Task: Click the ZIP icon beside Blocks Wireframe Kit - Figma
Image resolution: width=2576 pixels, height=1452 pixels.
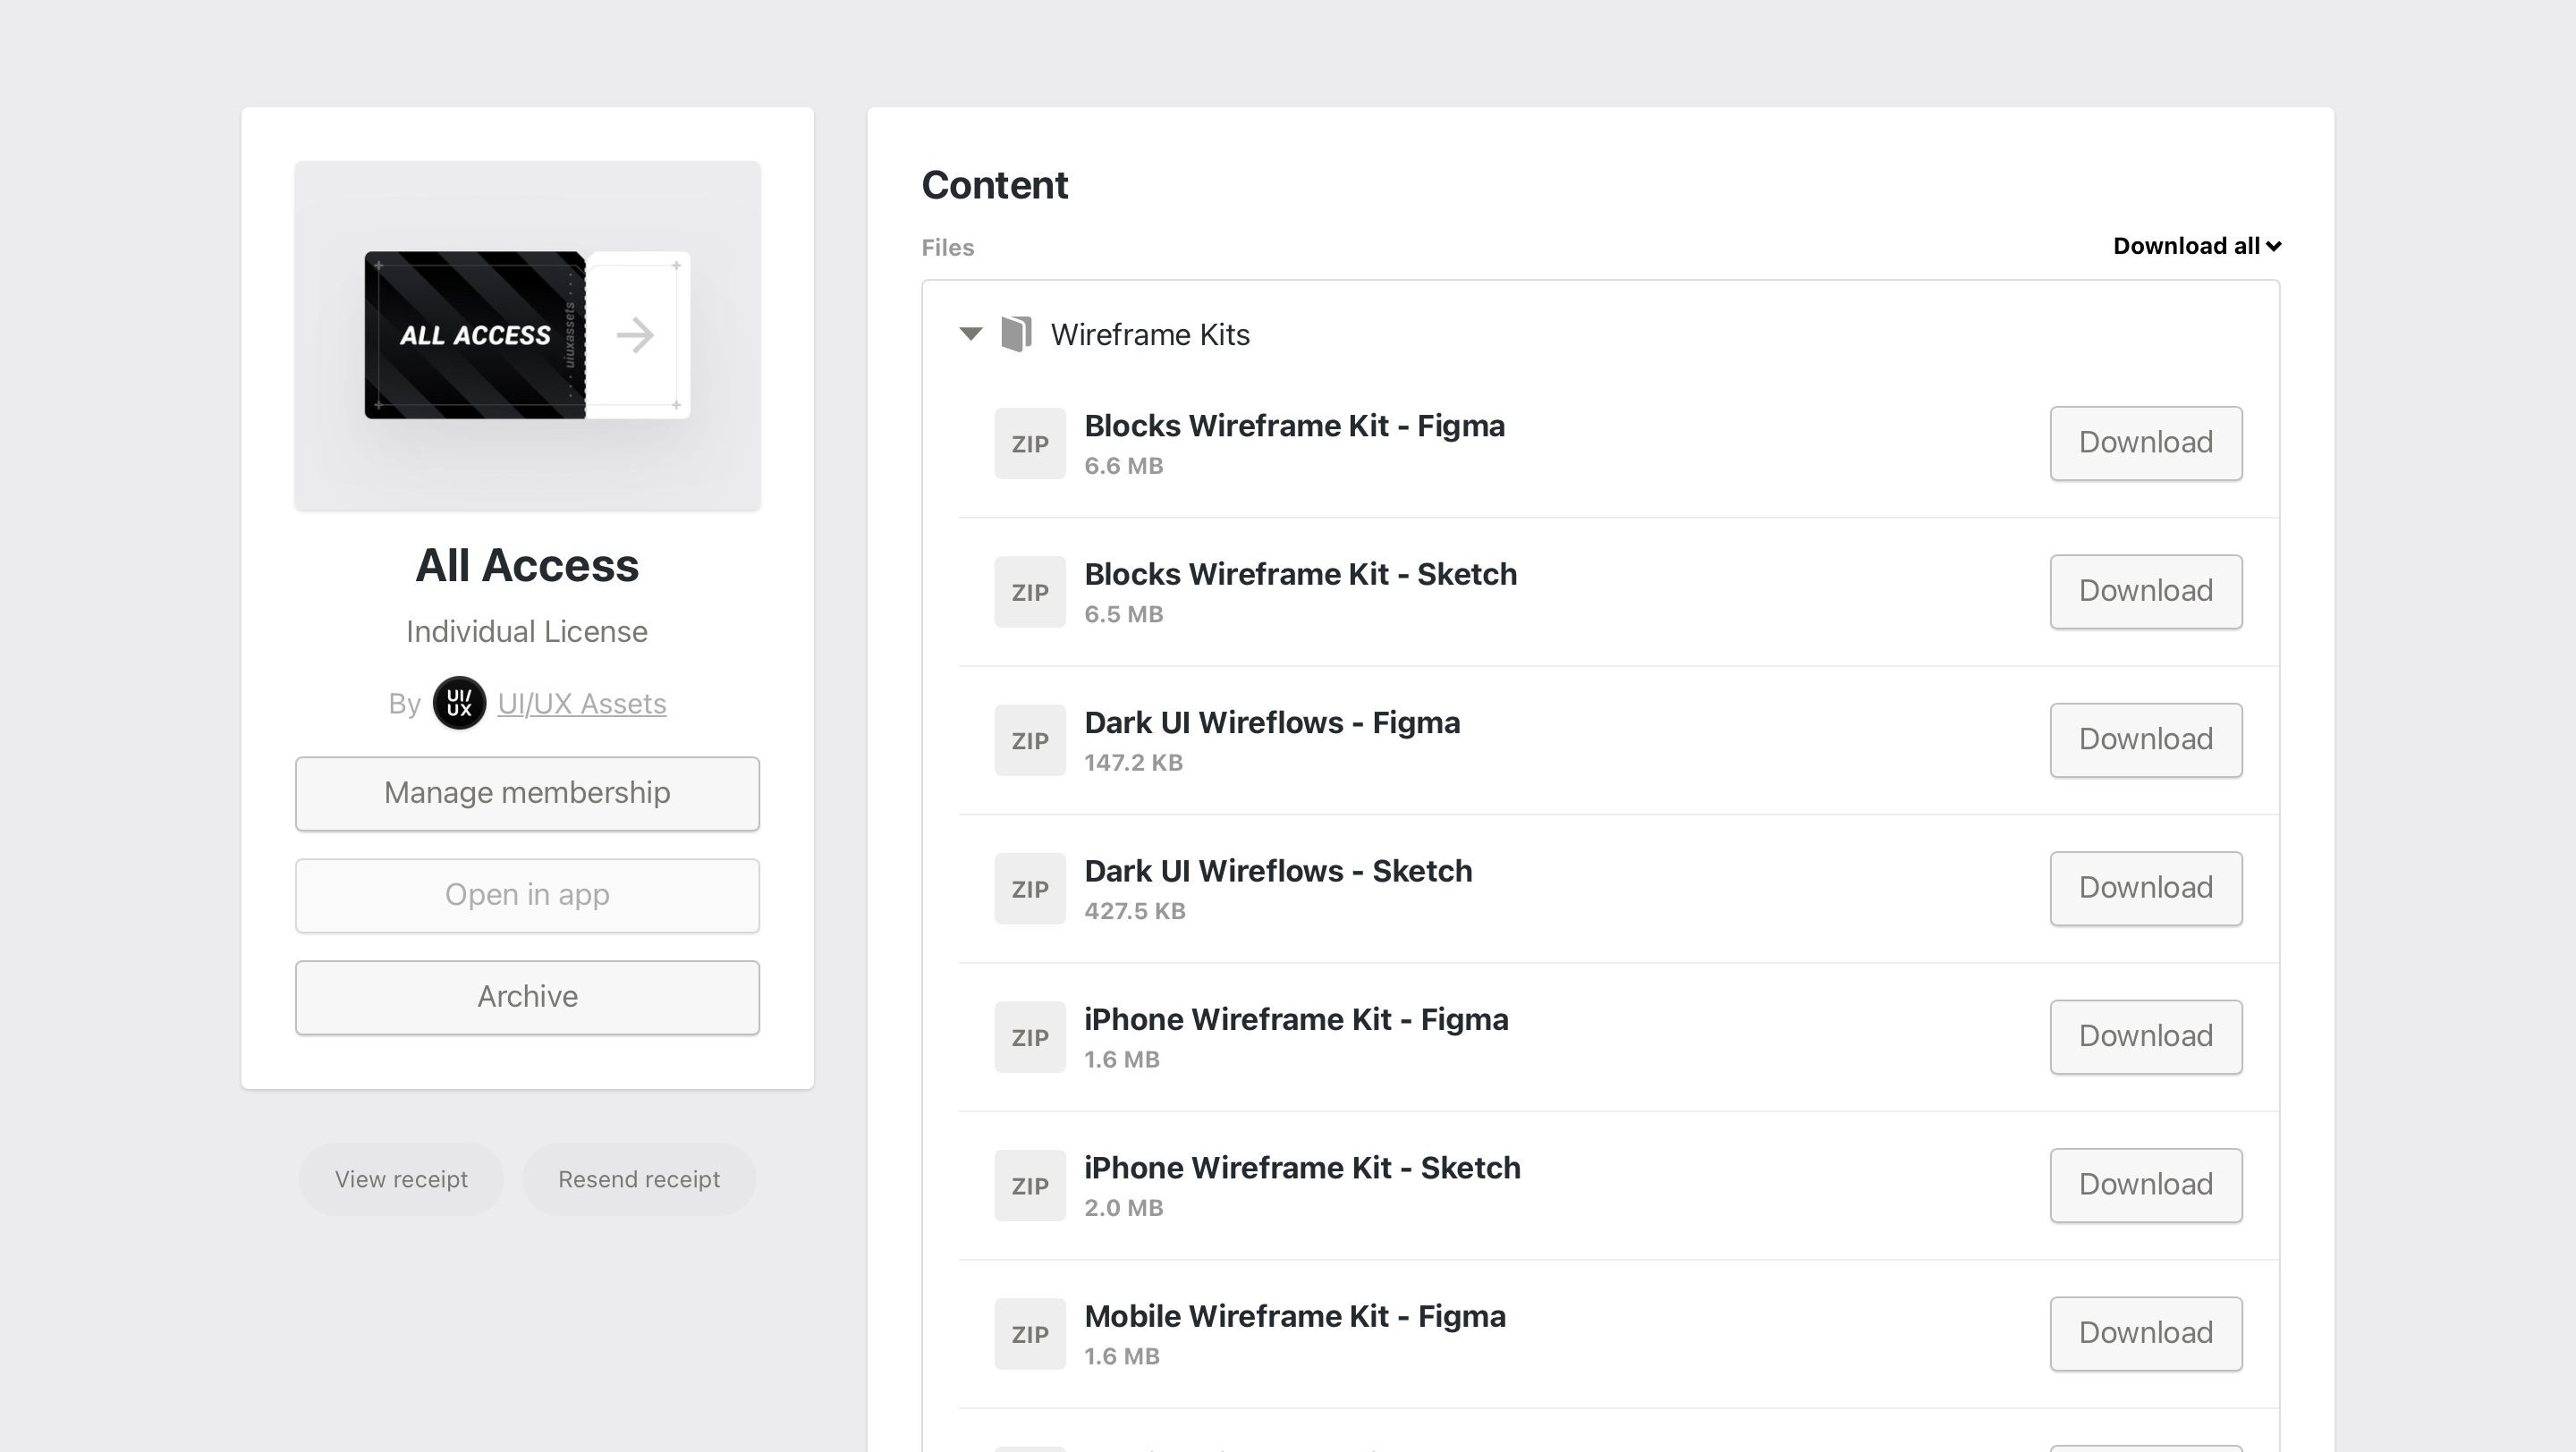Action: (x=1029, y=443)
